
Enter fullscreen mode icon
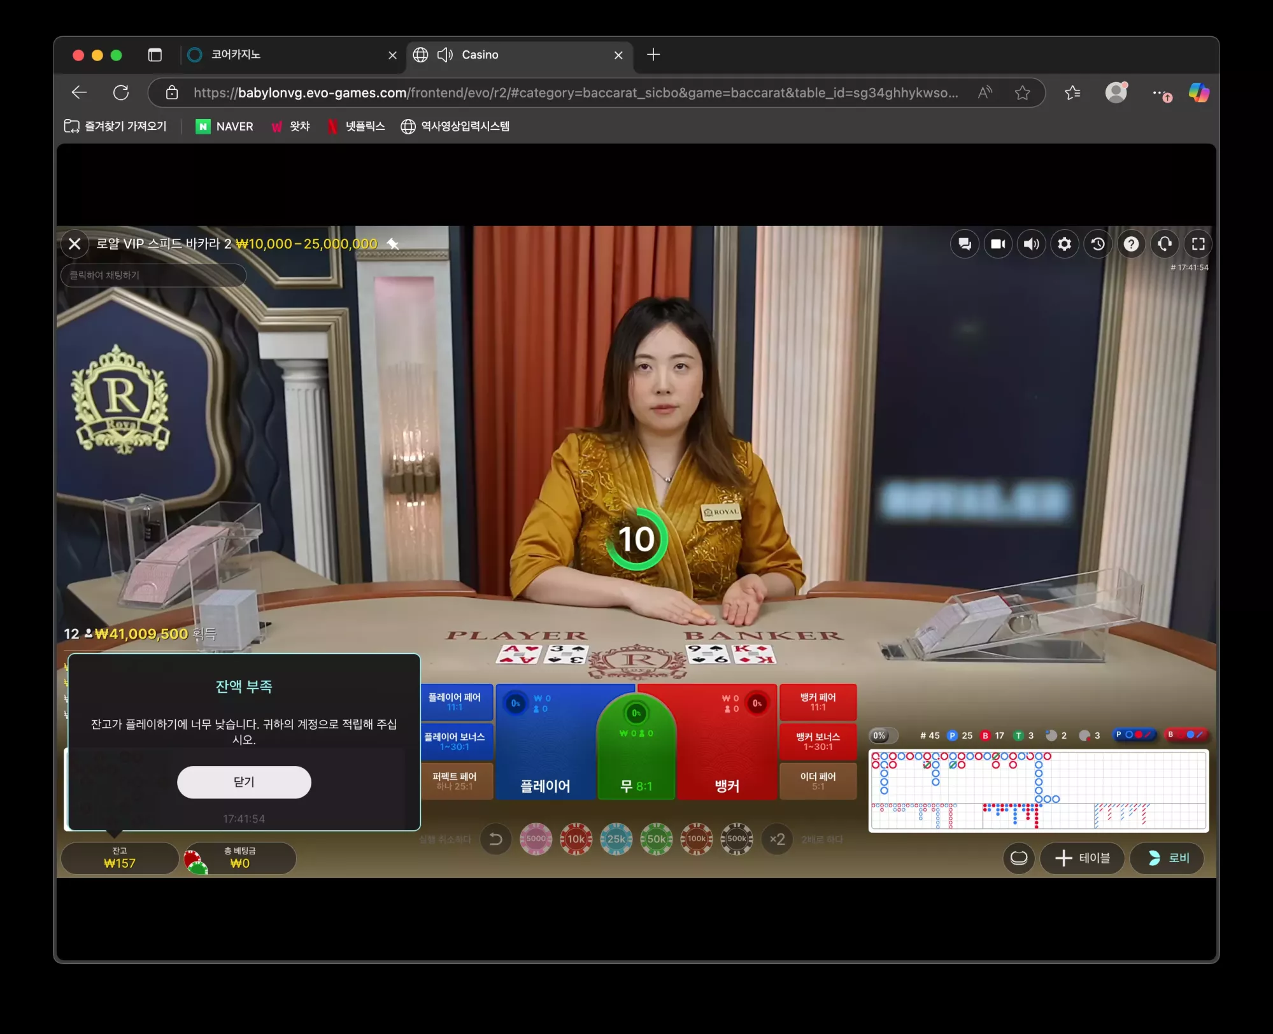click(x=1198, y=244)
